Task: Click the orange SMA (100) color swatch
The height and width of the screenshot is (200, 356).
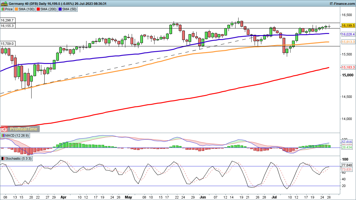Action: point(16,9)
